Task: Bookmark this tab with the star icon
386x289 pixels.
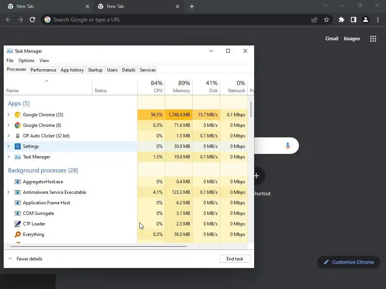Action: (x=326, y=20)
